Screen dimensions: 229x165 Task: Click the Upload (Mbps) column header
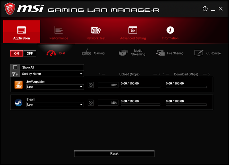[129, 74]
